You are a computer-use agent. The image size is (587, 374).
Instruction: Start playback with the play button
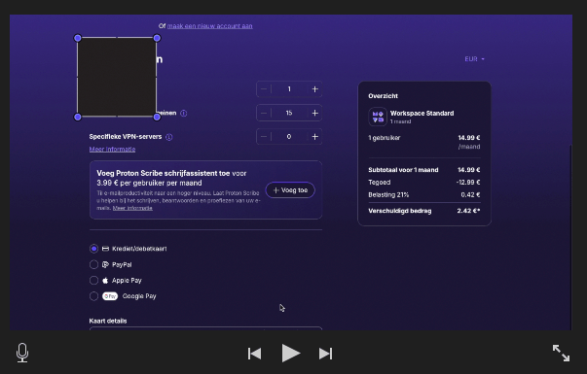point(290,353)
